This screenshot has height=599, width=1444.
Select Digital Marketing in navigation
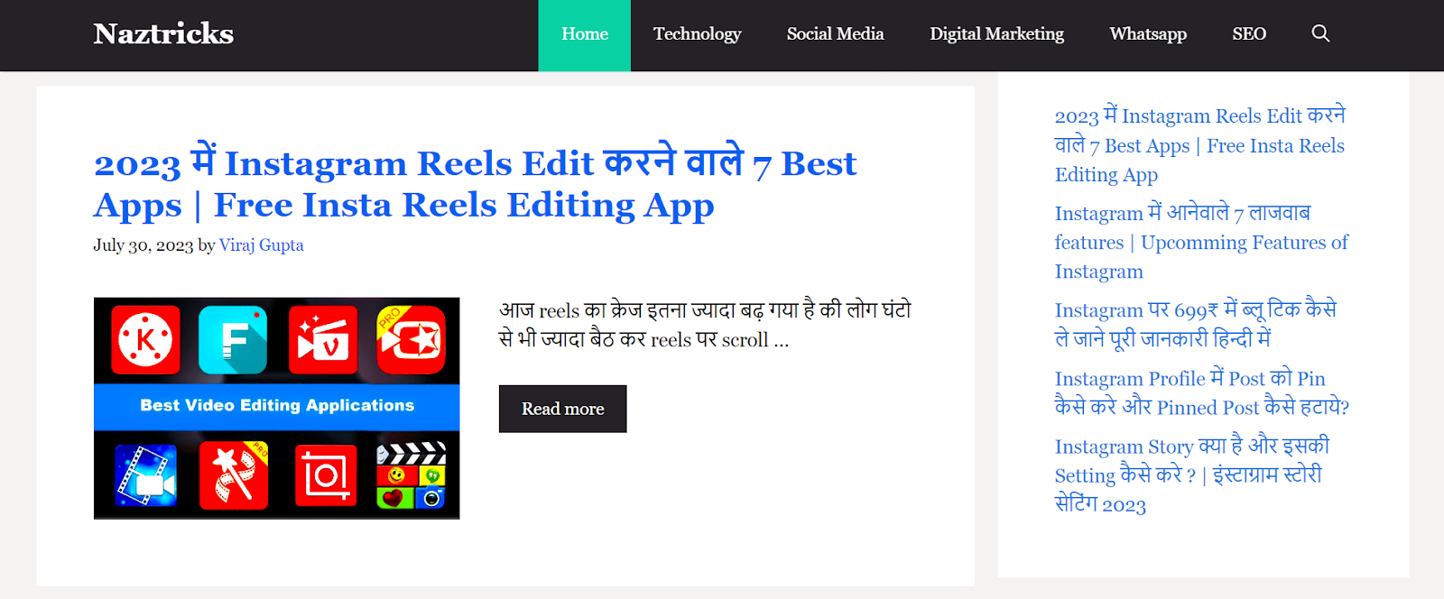996,34
